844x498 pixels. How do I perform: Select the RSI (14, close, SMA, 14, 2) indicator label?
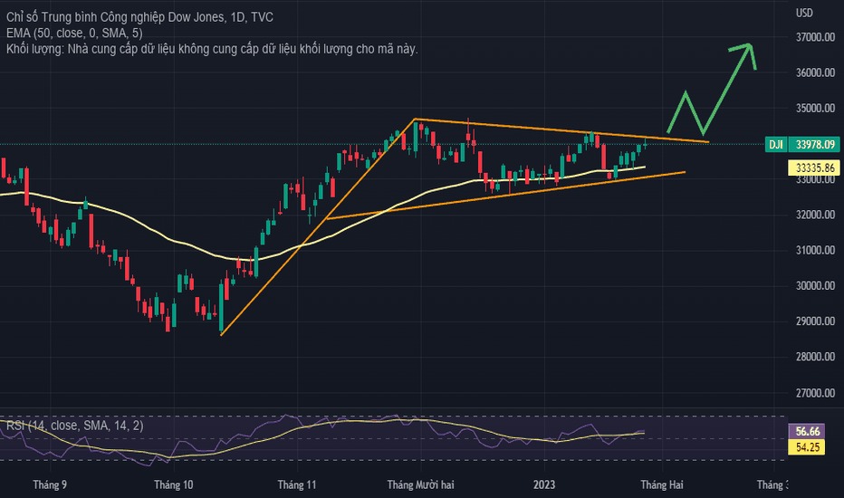(75, 426)
